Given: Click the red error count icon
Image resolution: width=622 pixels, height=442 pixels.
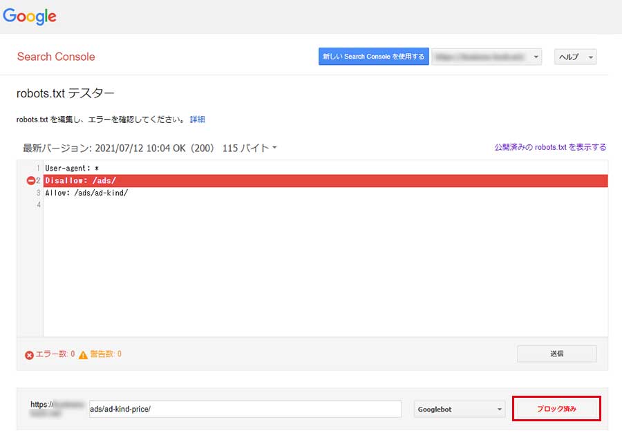Looking at the screenshot, I should click(29, 355).
